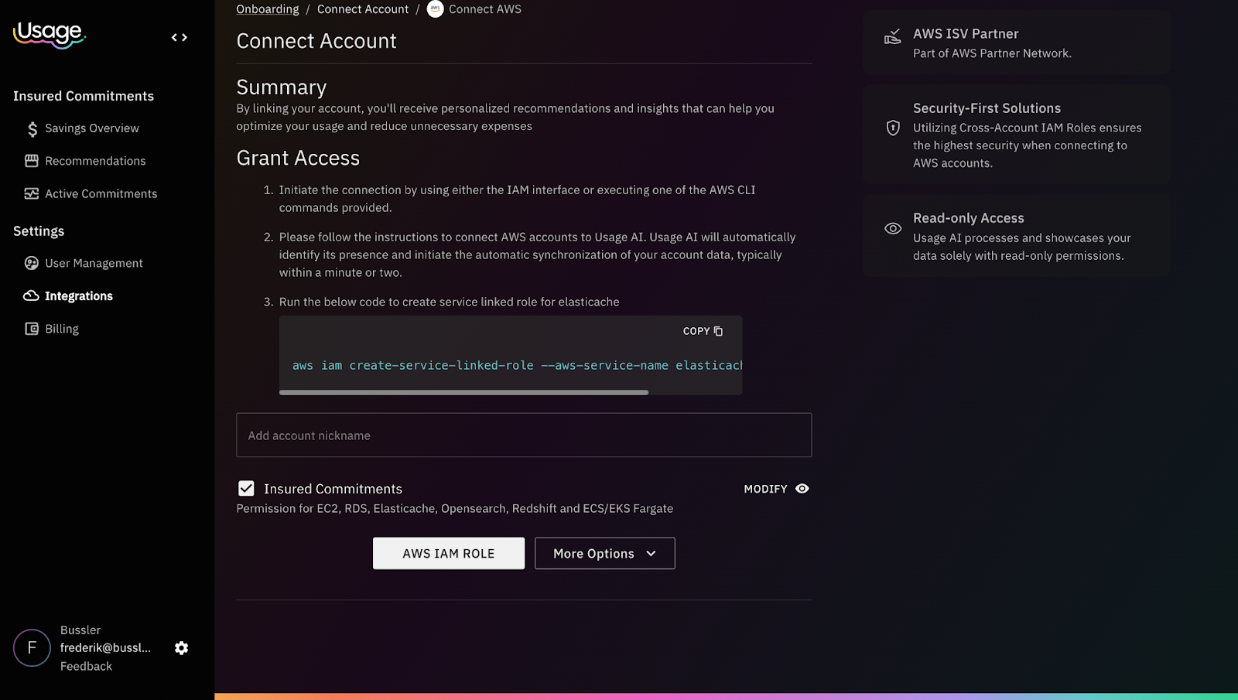This screenshot has height=700, width=1238.
Task: Click the dollar icon beside Savings Overview
Action: click(32, 129)
